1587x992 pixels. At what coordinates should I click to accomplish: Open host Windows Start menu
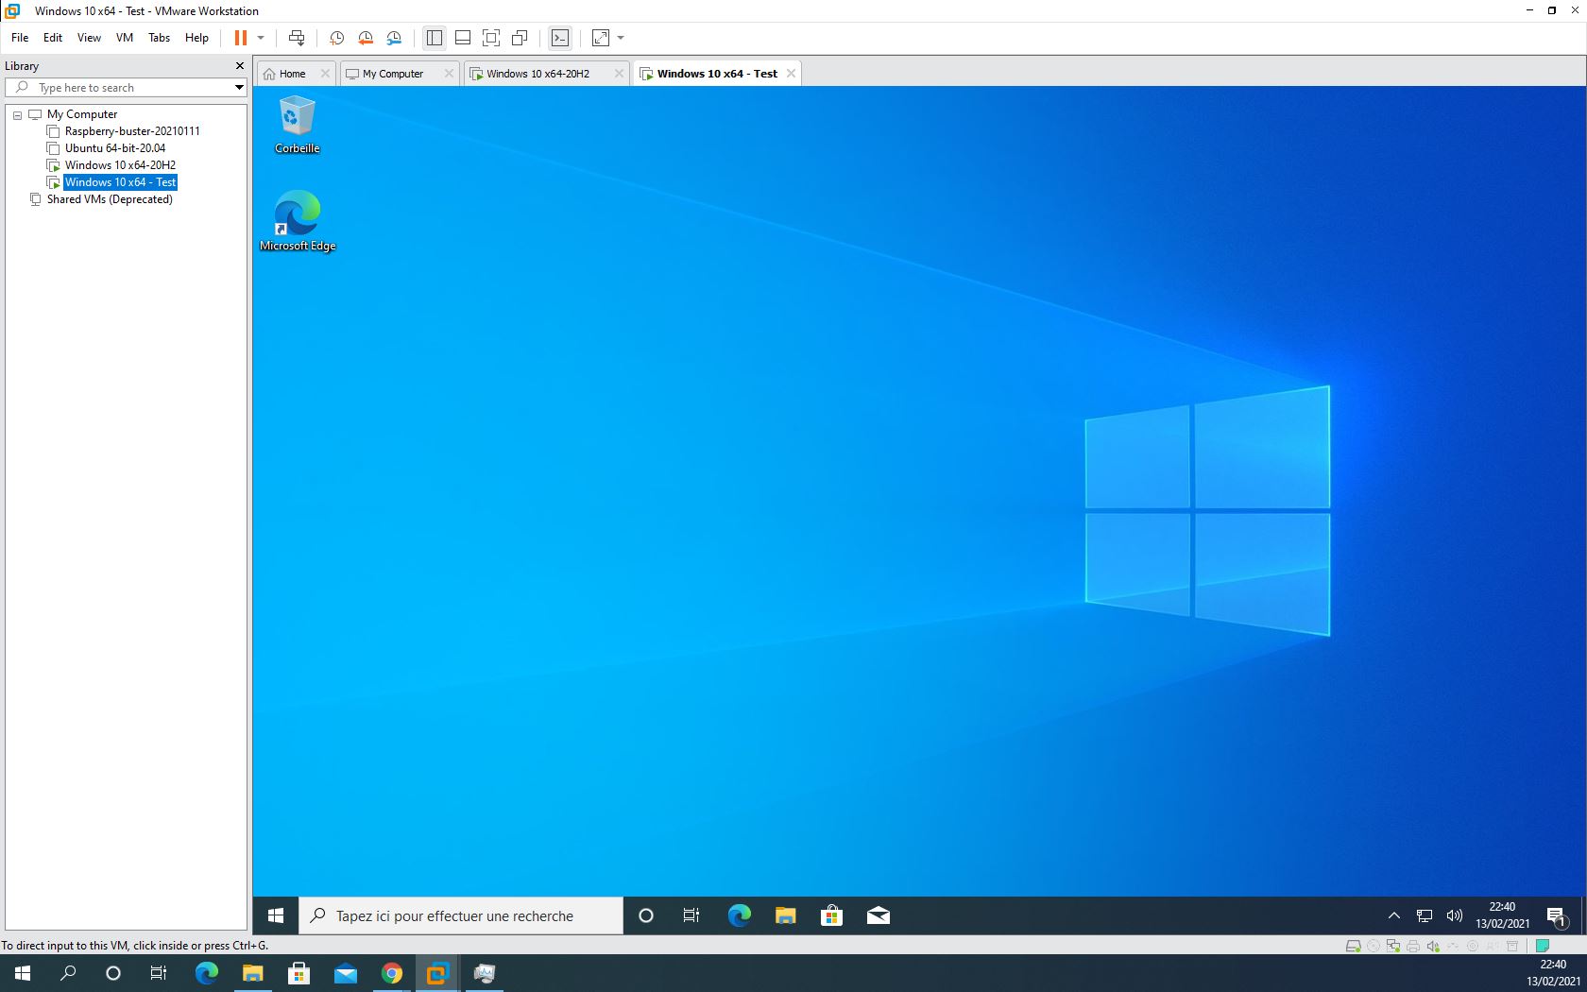(x=23, y=973)
